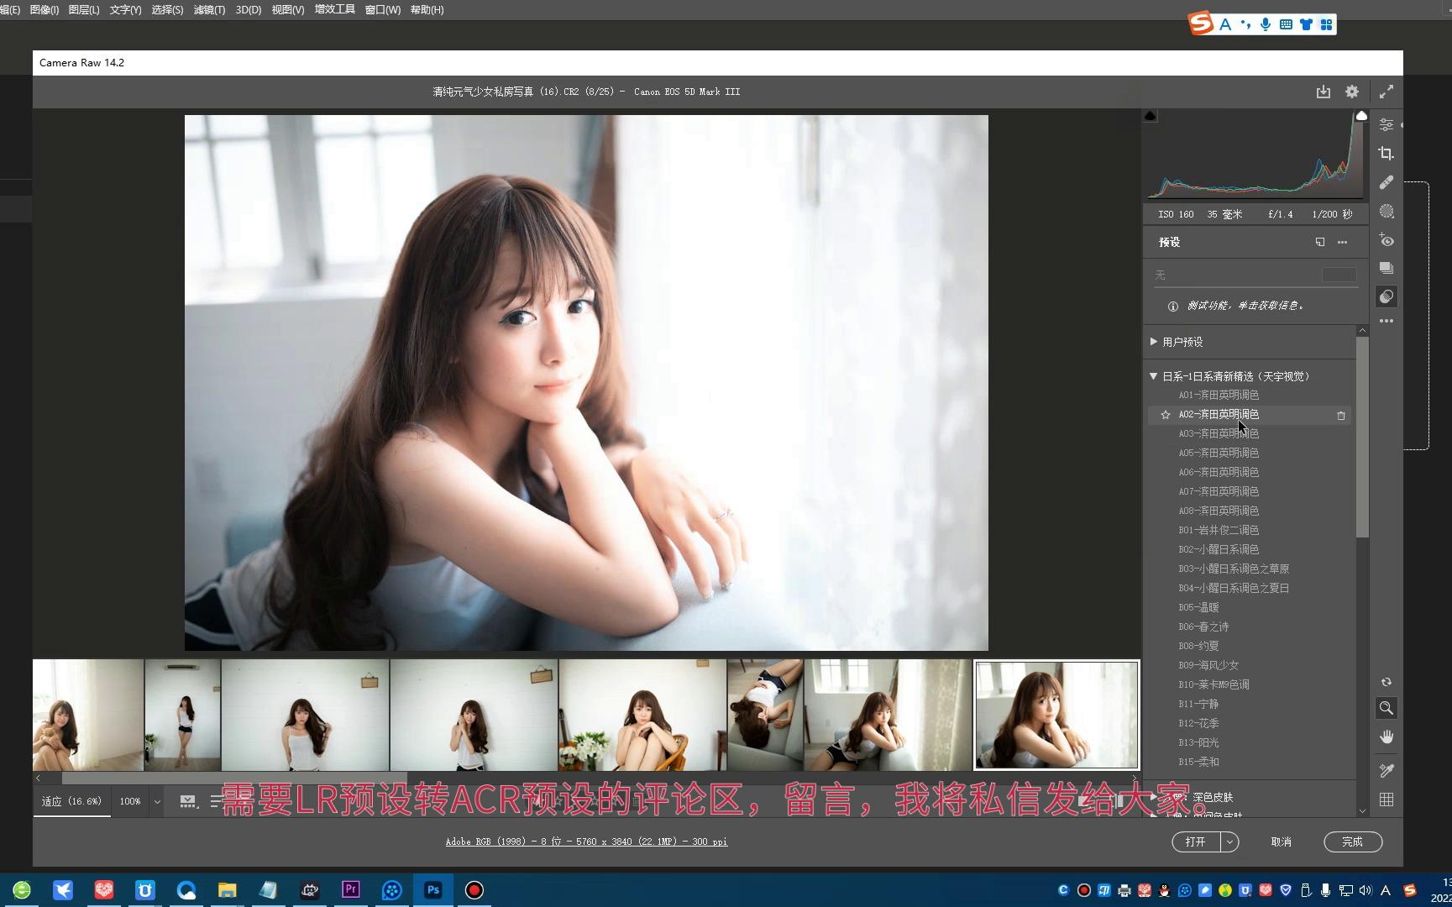Screen dimensions: 1452x907
Task: Toggle fullscreen mode in Camera Raw
Action: click(x=1386, y=92)
